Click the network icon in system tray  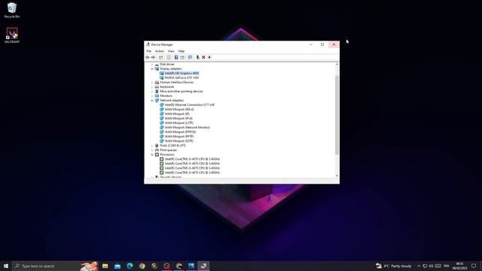[x=425, y=266]
